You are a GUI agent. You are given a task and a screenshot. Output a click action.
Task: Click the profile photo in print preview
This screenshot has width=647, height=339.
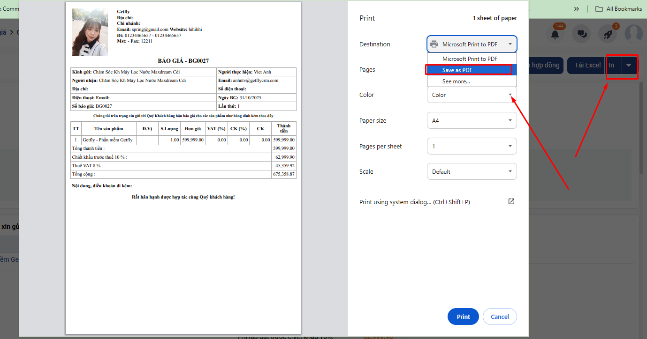(x=90, y=32)
